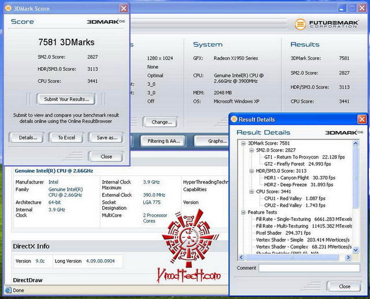This screenshot has width=370, height=299.
Task: Click the Result Details title bar icon
Action: pos(234,119)
